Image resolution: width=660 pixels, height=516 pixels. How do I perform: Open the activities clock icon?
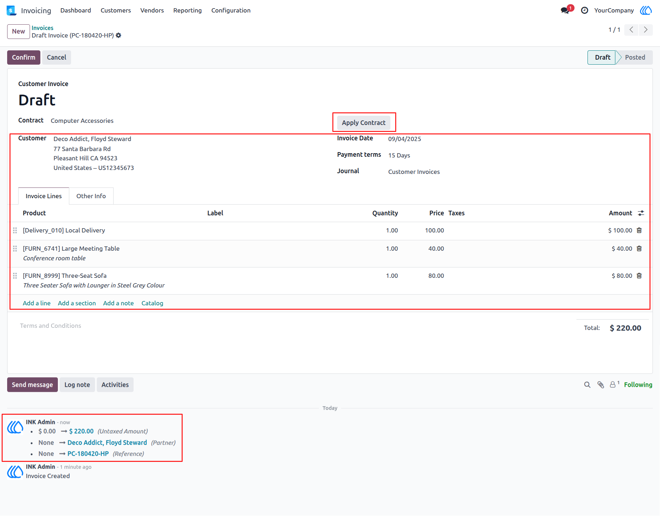click(x=585, y=10)
